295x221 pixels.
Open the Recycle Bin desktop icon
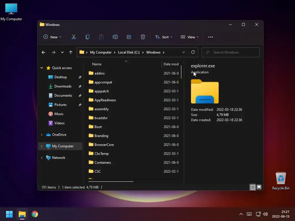tap(281, 181)
